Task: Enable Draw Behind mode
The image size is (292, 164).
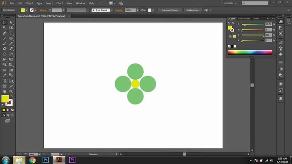Action: tap(8, 115)
